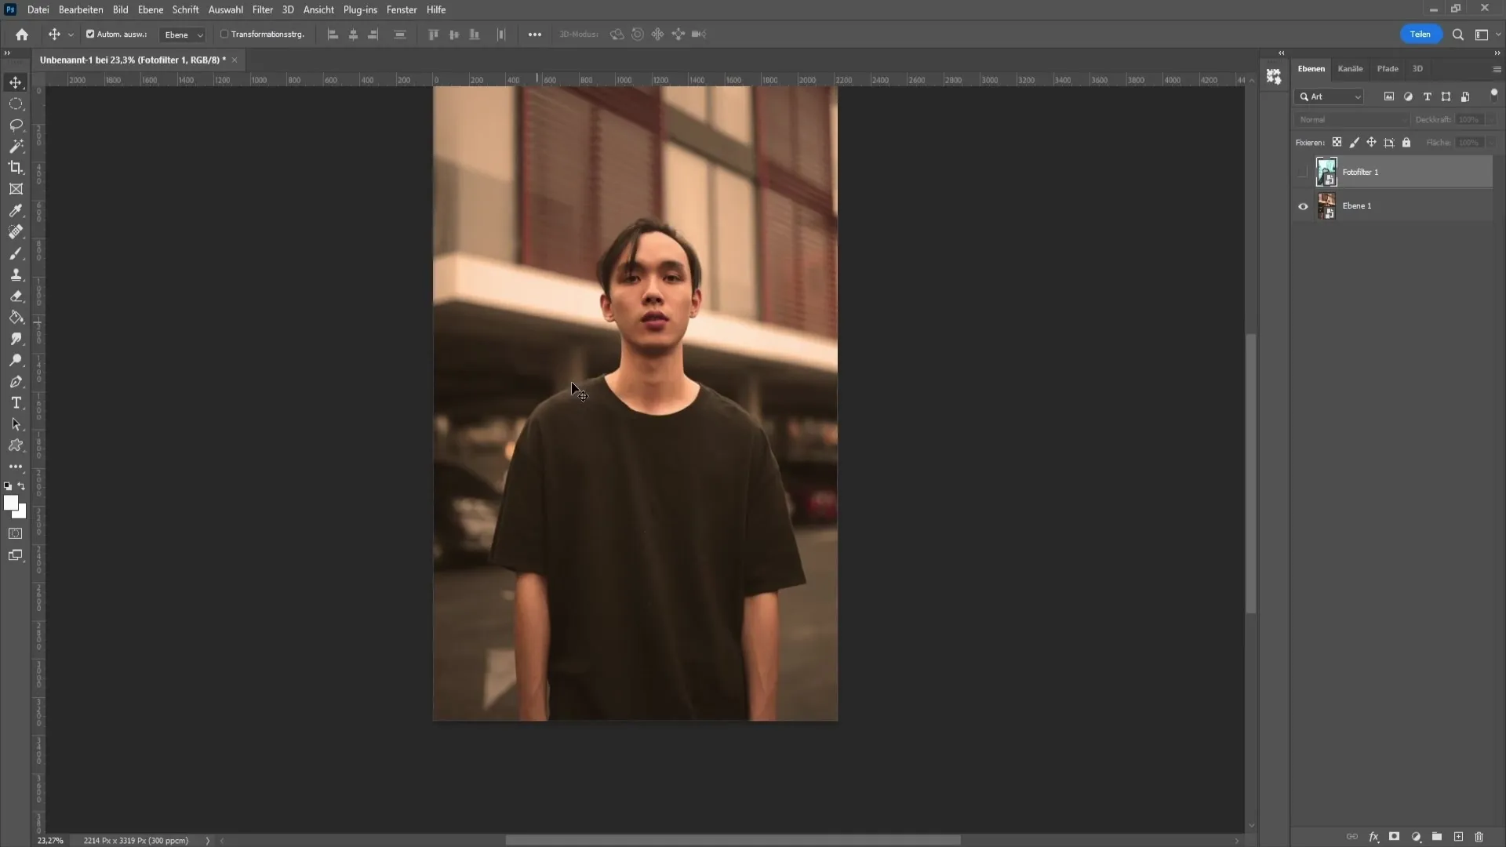The height and width of the screenshot is (847, 1506).
Task: Click the foreground color swatch
Action: point(10,503)
